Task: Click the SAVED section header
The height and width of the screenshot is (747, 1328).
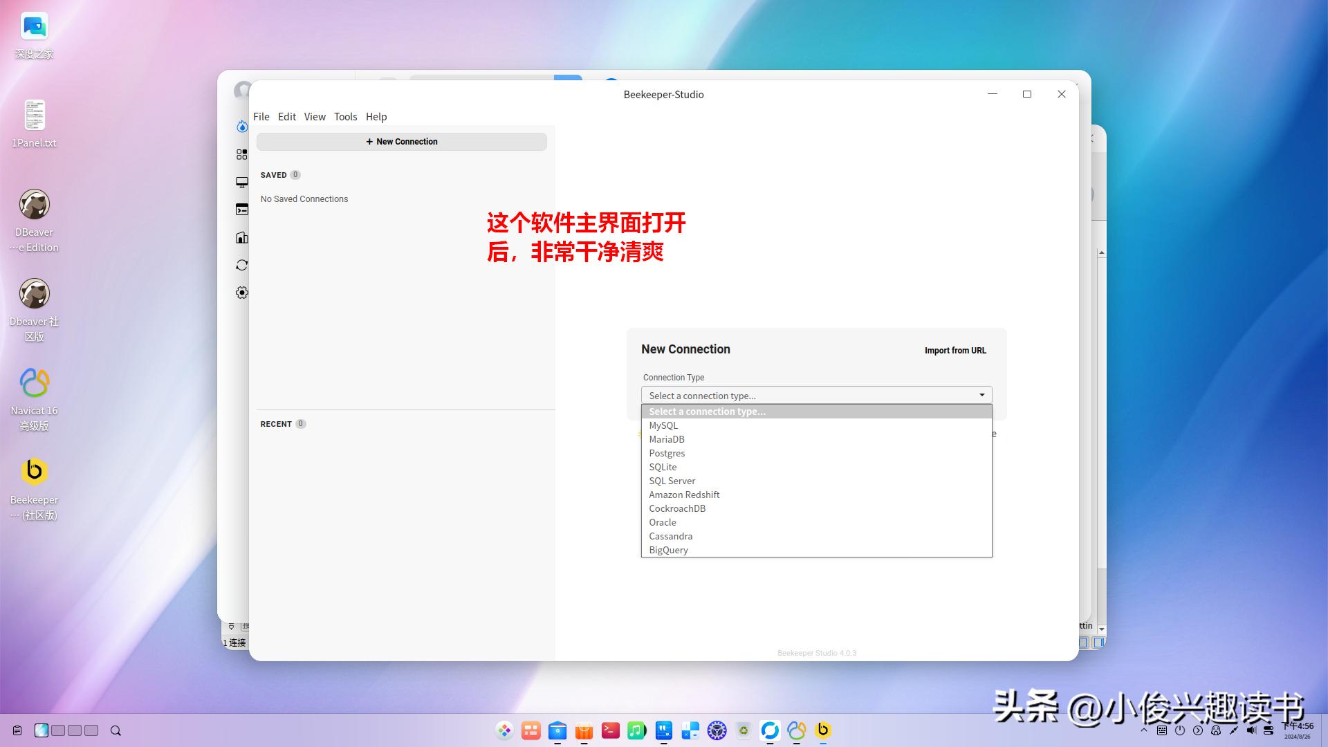Action: [x=273, y=175]
